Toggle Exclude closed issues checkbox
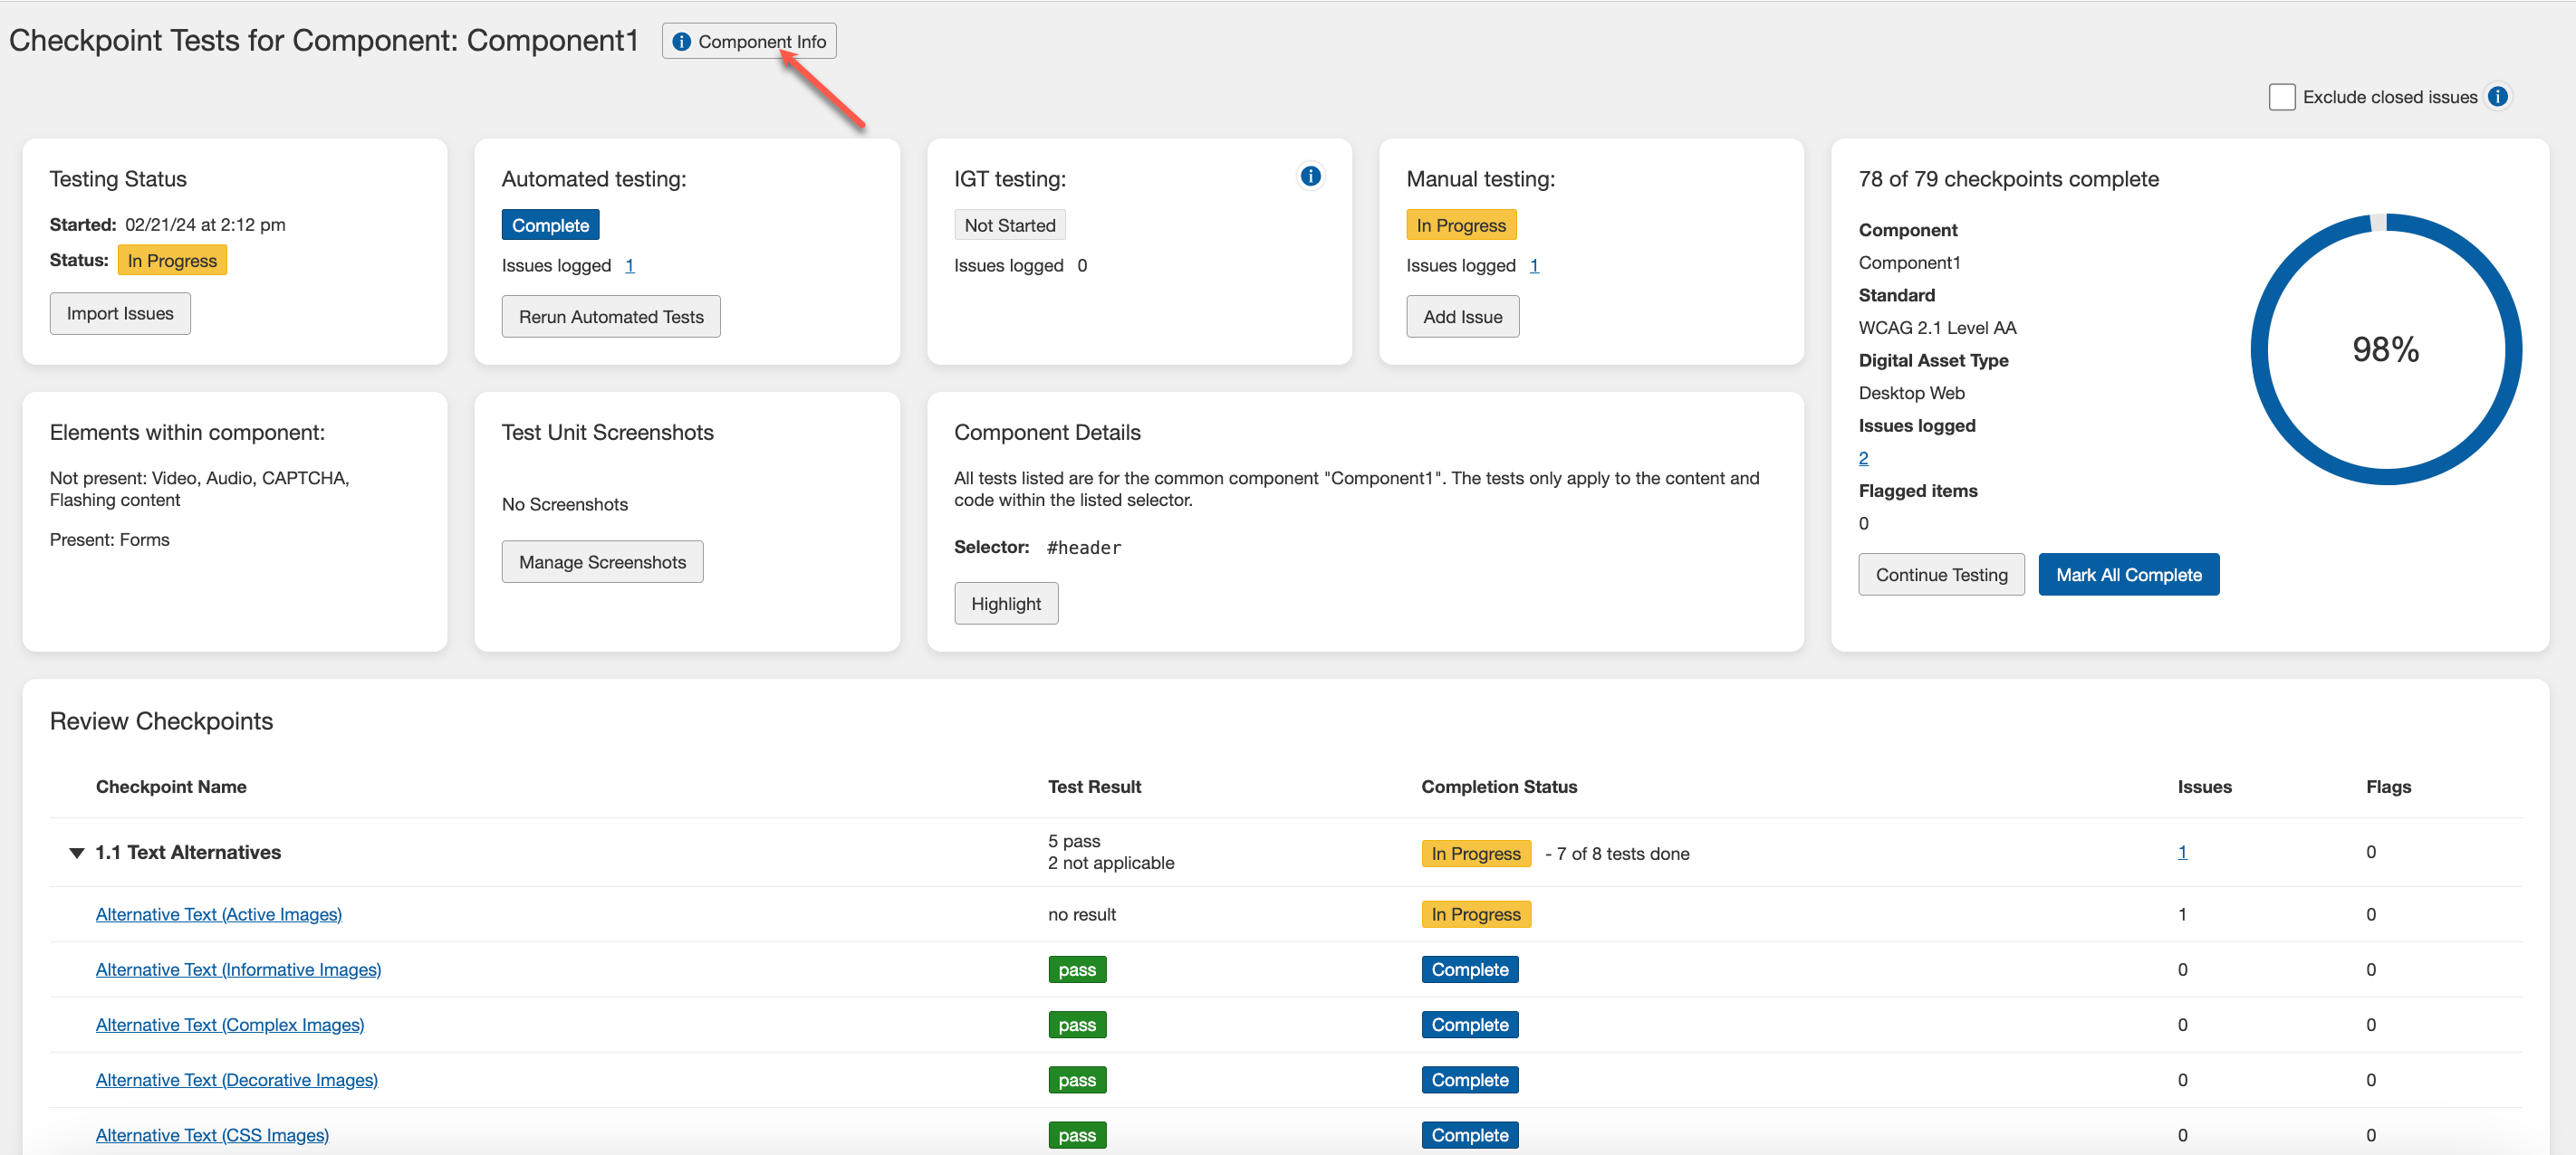The width and height of the screenshot is (2576, 1155). [x=2281, y=97]
